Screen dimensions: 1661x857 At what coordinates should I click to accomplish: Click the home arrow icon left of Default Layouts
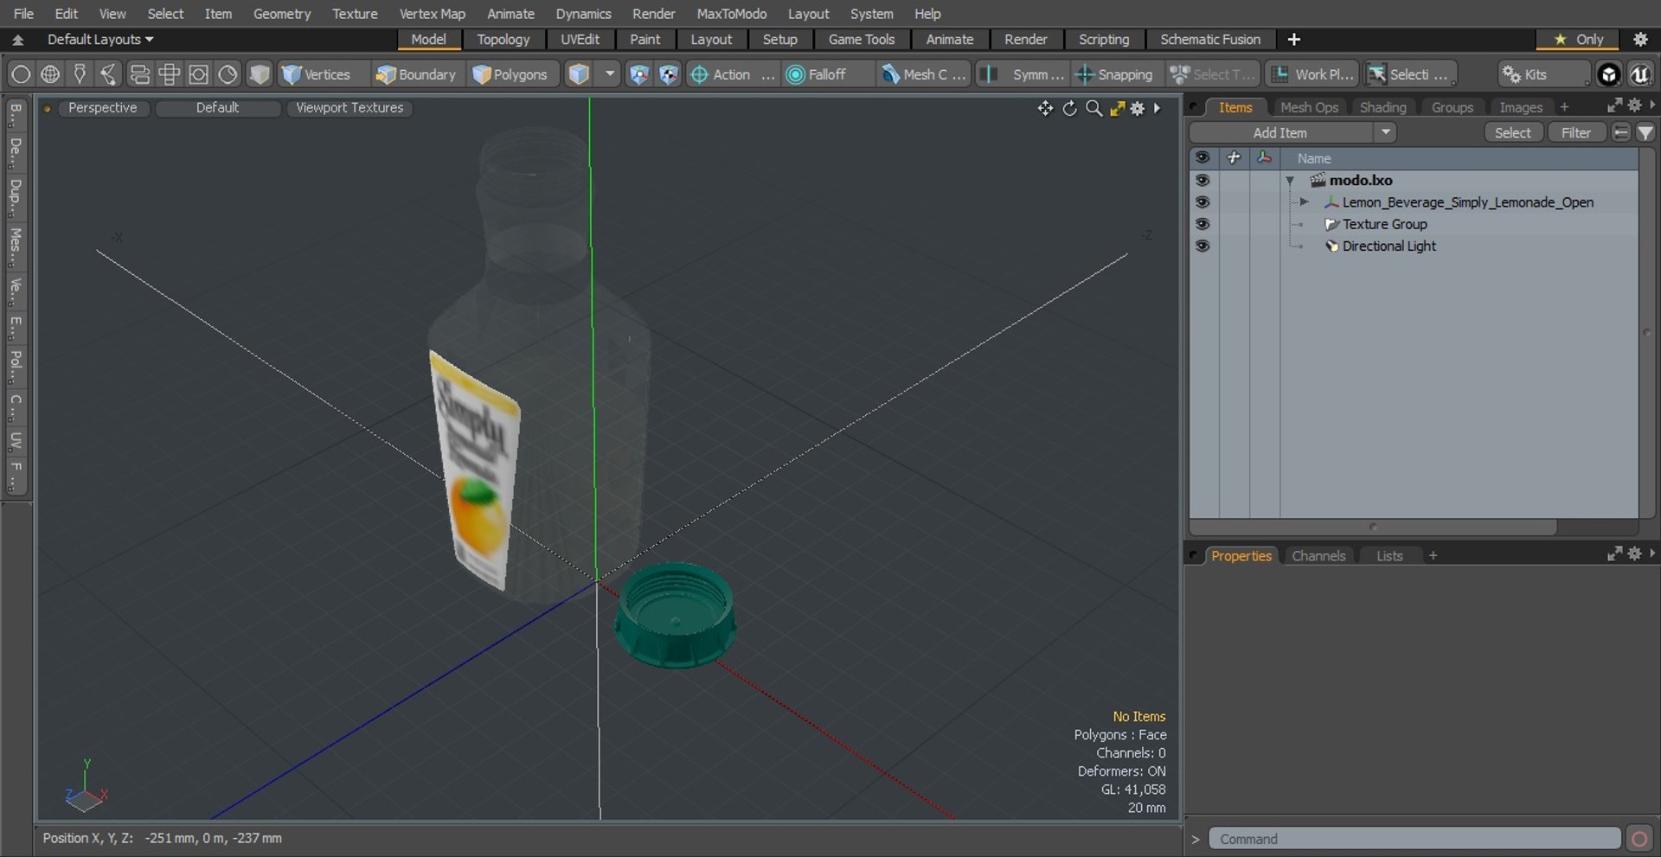click(17, 40)
